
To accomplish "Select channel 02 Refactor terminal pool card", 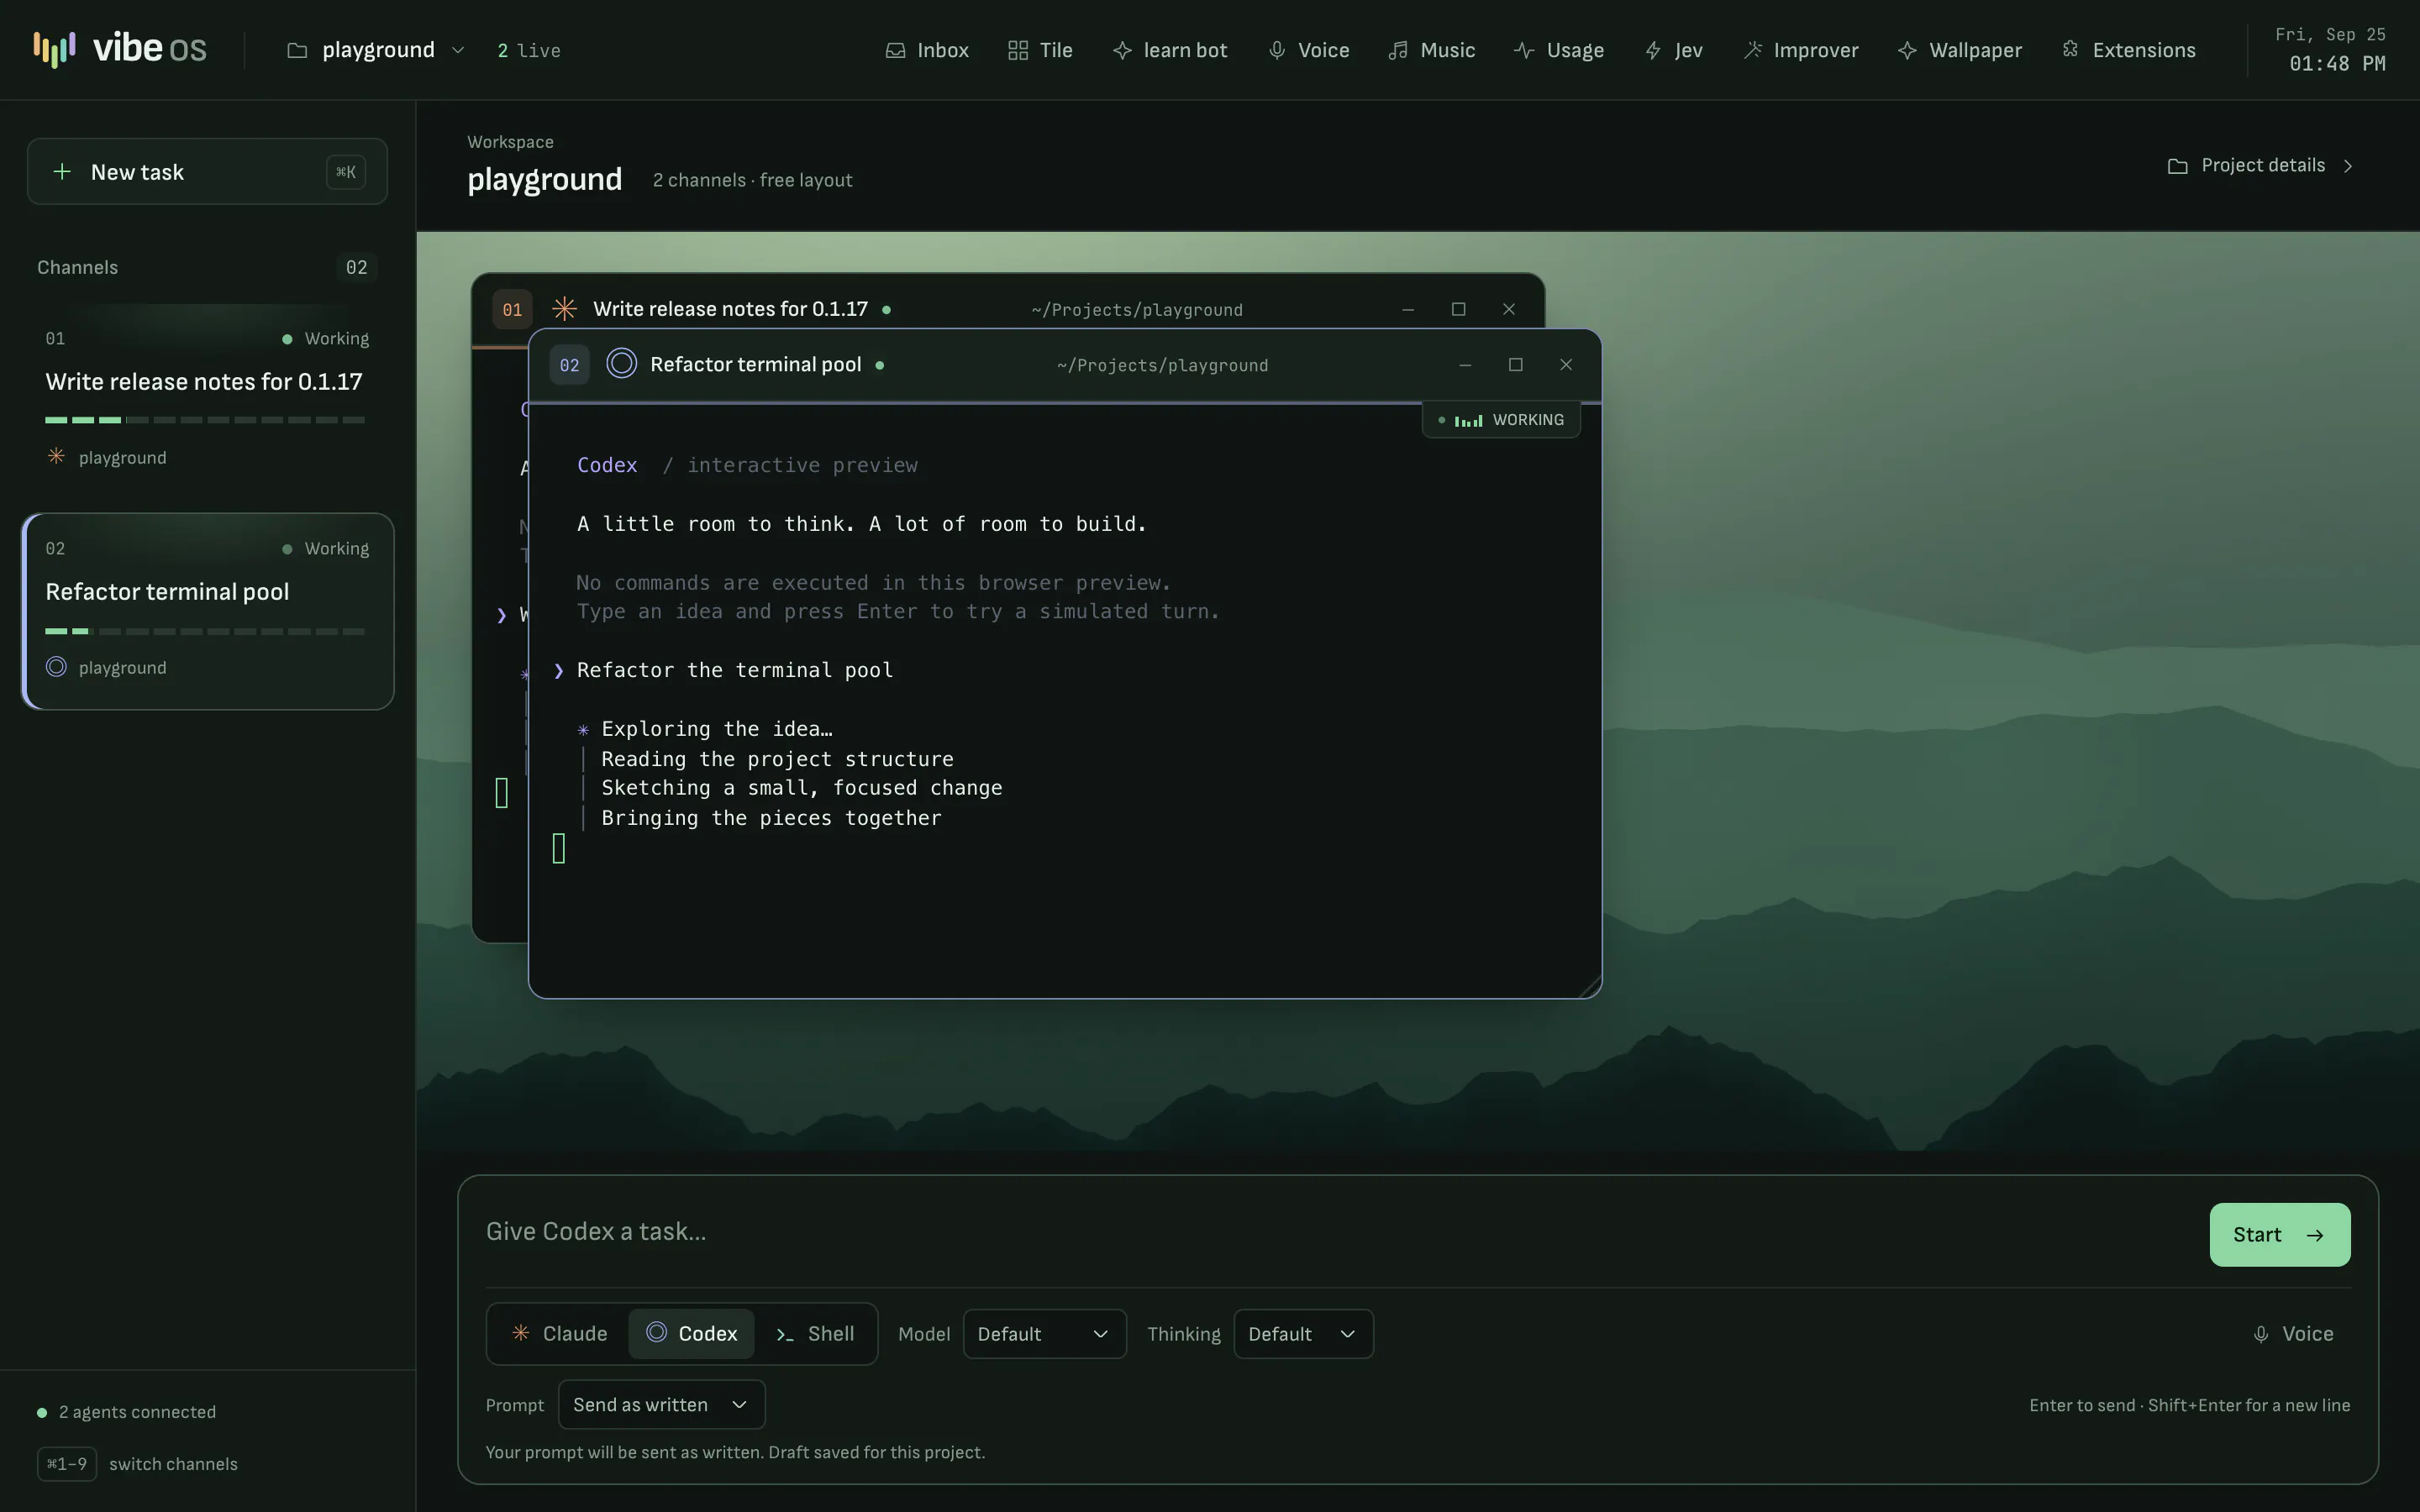I will (x=207, y=611).
